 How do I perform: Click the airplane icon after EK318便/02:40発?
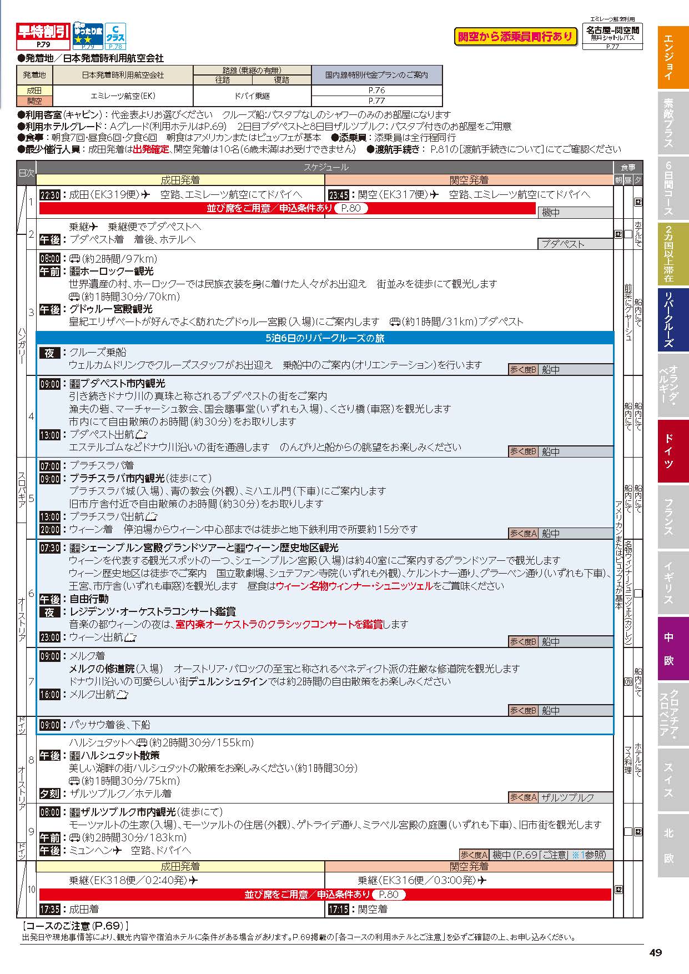coord(193,880)
